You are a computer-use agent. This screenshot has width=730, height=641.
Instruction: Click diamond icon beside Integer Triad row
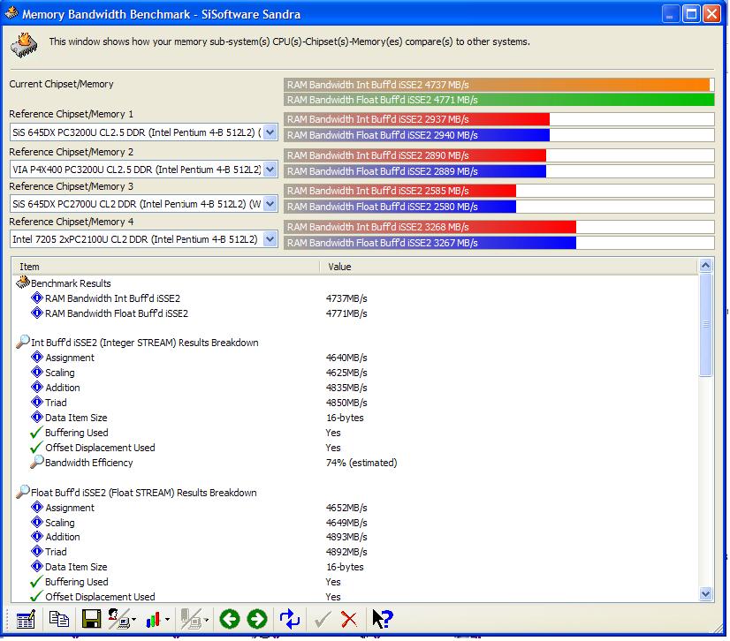click(37, 402)
